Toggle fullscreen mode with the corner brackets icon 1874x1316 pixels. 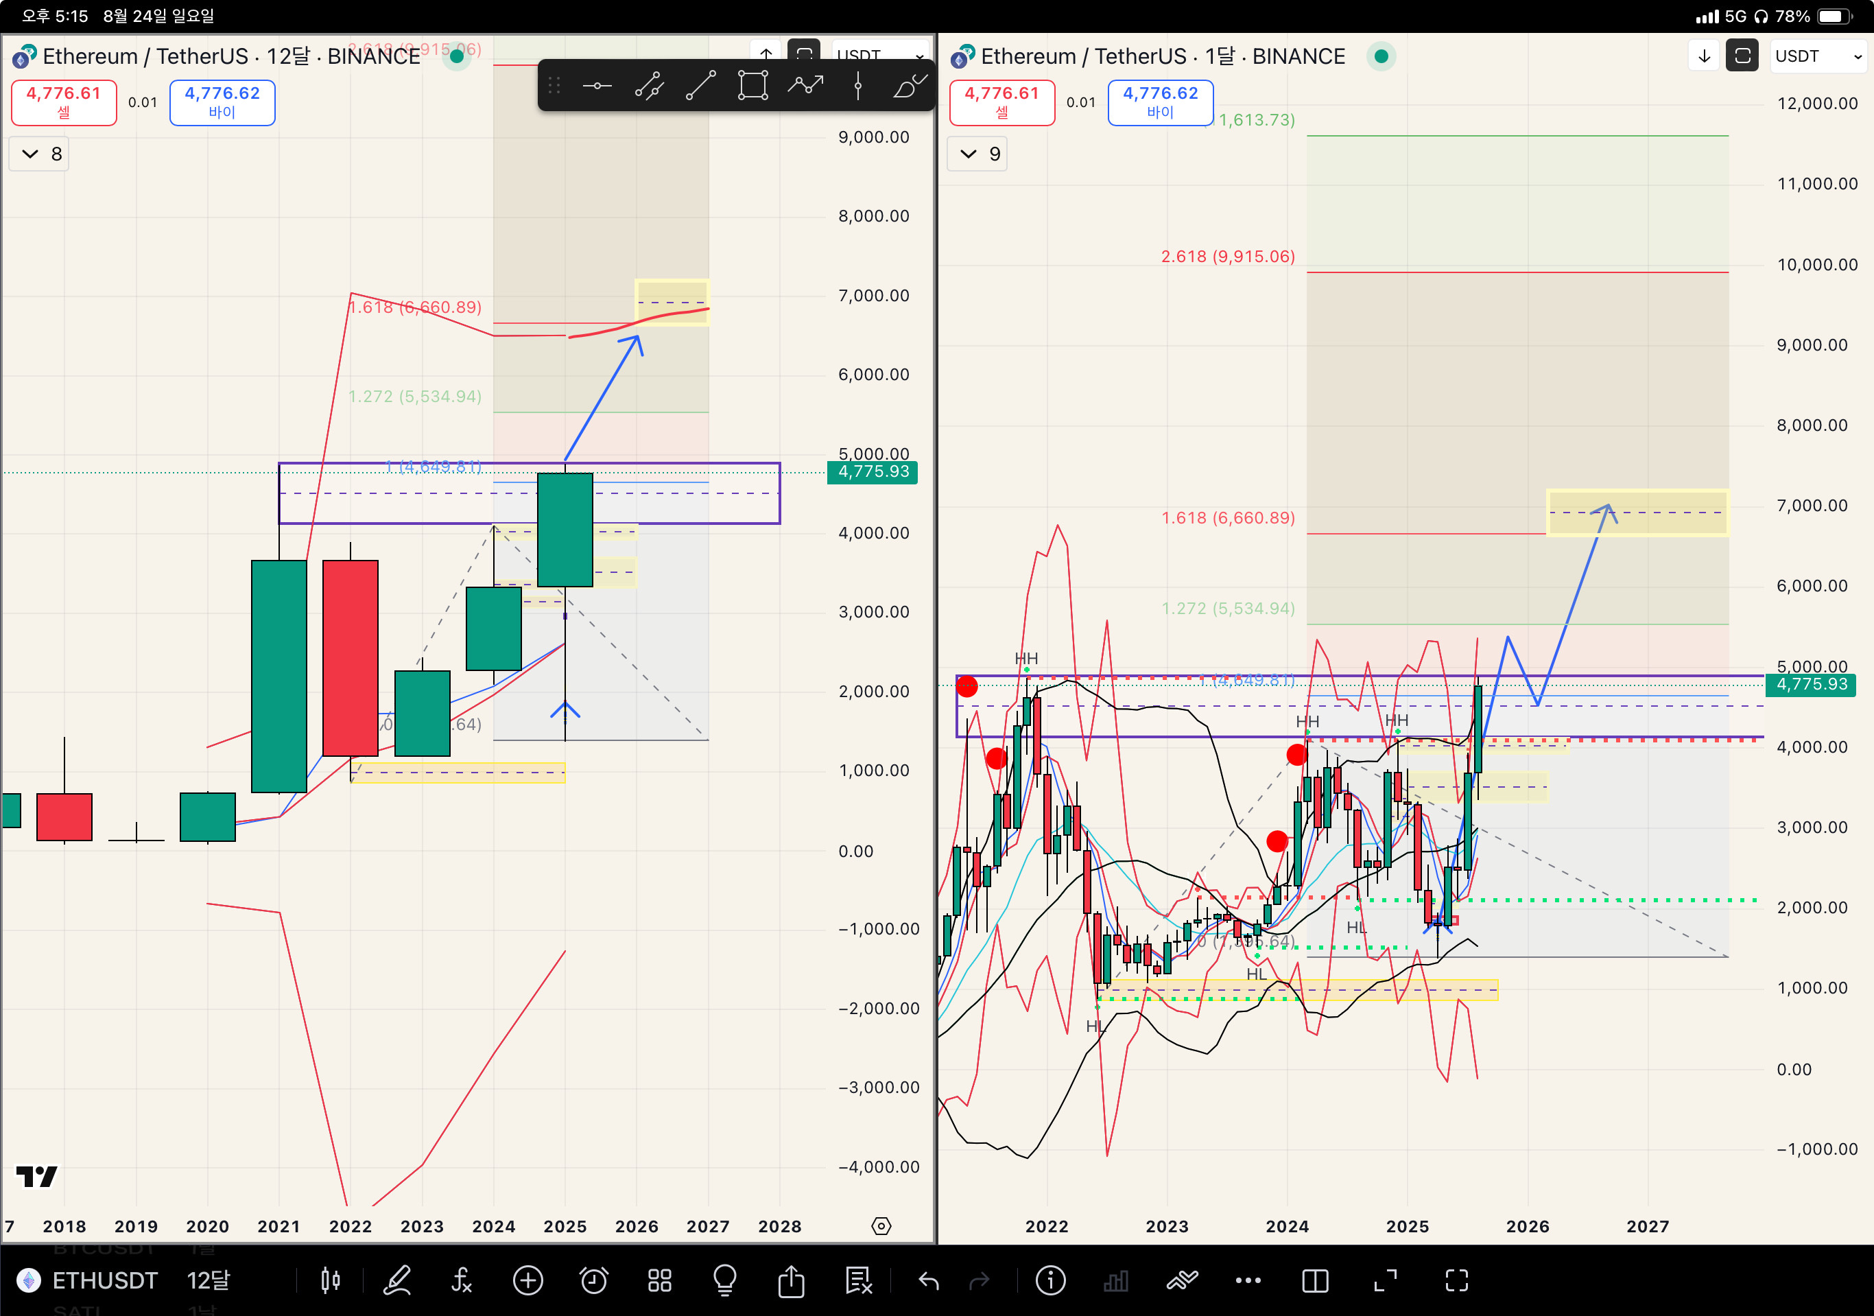1457,1280
